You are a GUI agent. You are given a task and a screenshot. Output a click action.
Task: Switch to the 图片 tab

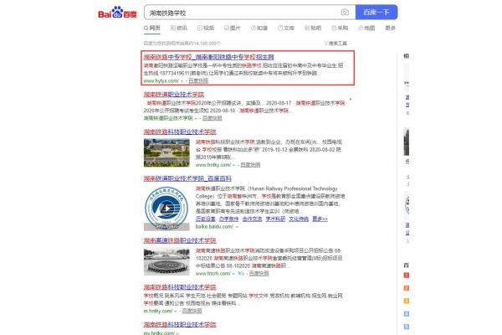pyautogui.click(x=233, y=28)
